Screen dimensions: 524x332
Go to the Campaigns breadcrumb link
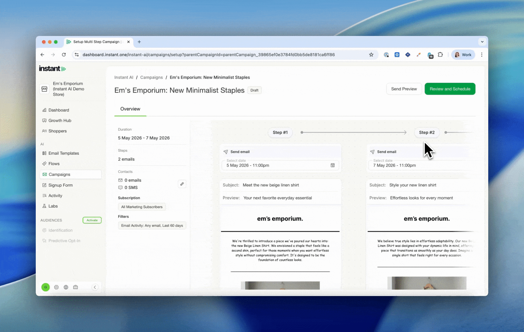[x=151, y=77]
